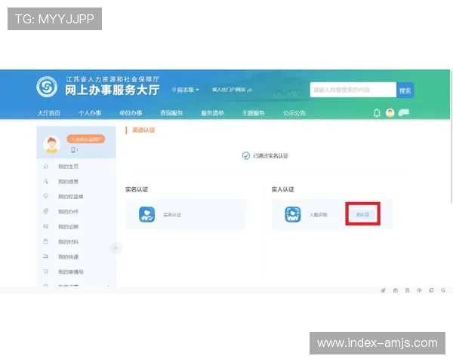Click the 实名认证 card label
Viewport: 453px width, 362px height.
[x=172, y=214]
